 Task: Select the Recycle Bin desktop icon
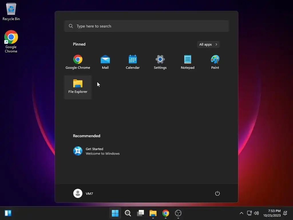click(x=11, y=11)
